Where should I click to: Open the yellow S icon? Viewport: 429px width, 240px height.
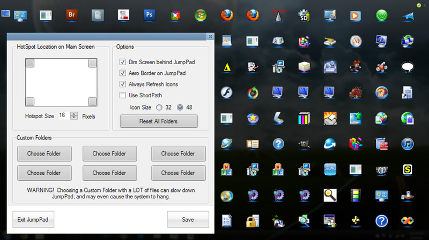click(408, 169)
